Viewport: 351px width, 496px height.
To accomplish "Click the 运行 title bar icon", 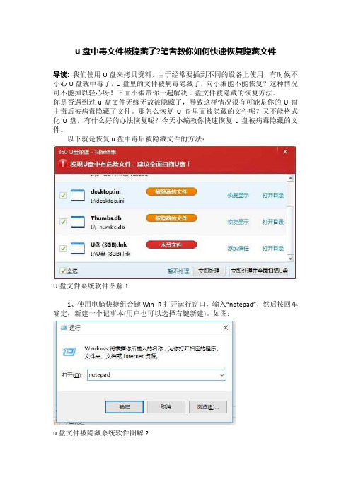I will tap(64, 328).
